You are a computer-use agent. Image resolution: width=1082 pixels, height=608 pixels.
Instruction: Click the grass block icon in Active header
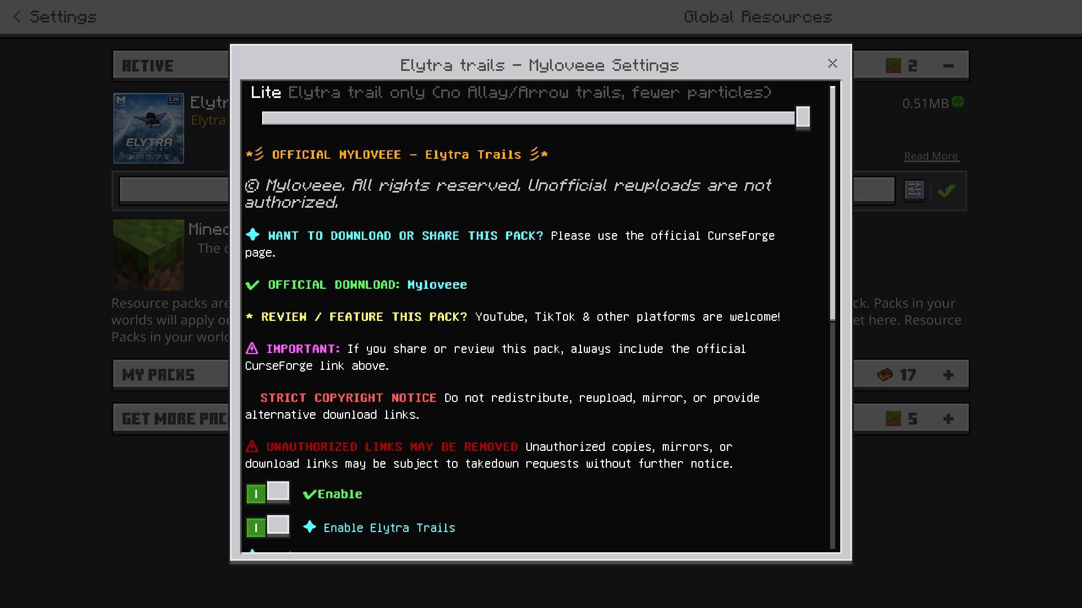[893, 65]
